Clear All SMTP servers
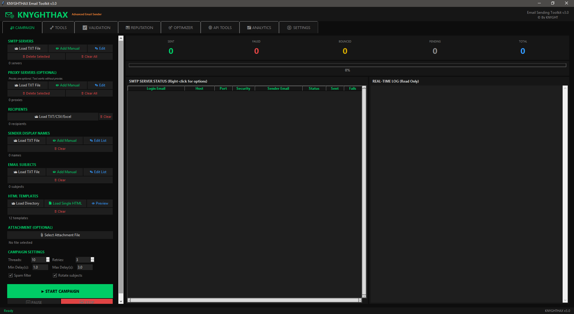Viewport: 574px width, 314px height. click(89, 57)
